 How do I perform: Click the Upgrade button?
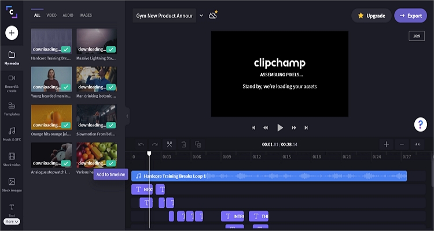coord(372,16)
